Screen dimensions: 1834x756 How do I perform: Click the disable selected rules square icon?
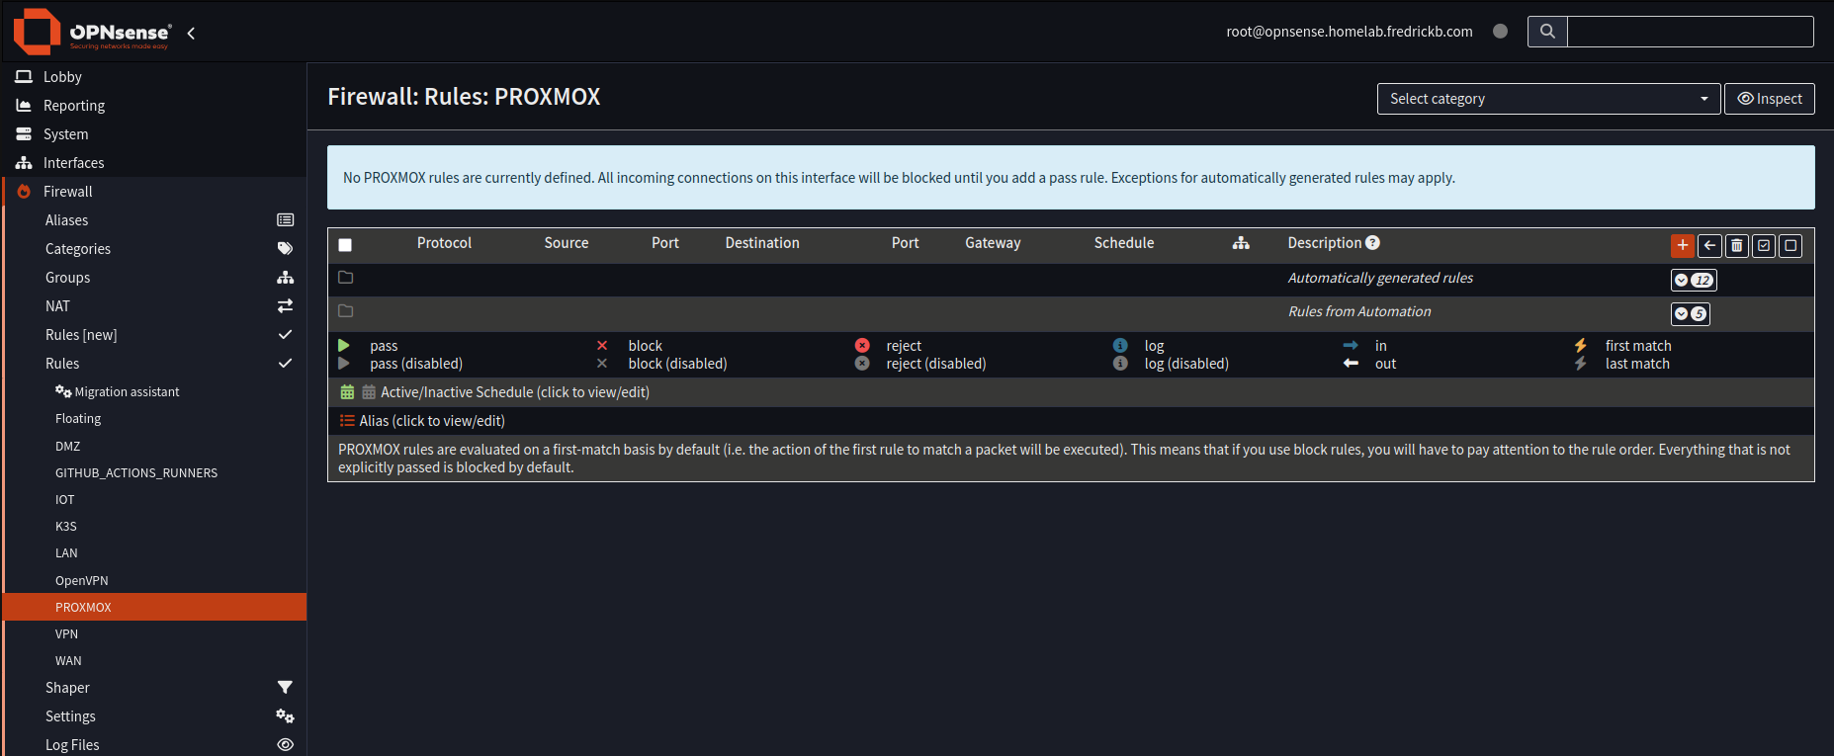[1790, 245]
